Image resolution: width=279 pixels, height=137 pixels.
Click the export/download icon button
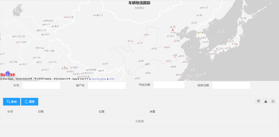pos(265,101)
